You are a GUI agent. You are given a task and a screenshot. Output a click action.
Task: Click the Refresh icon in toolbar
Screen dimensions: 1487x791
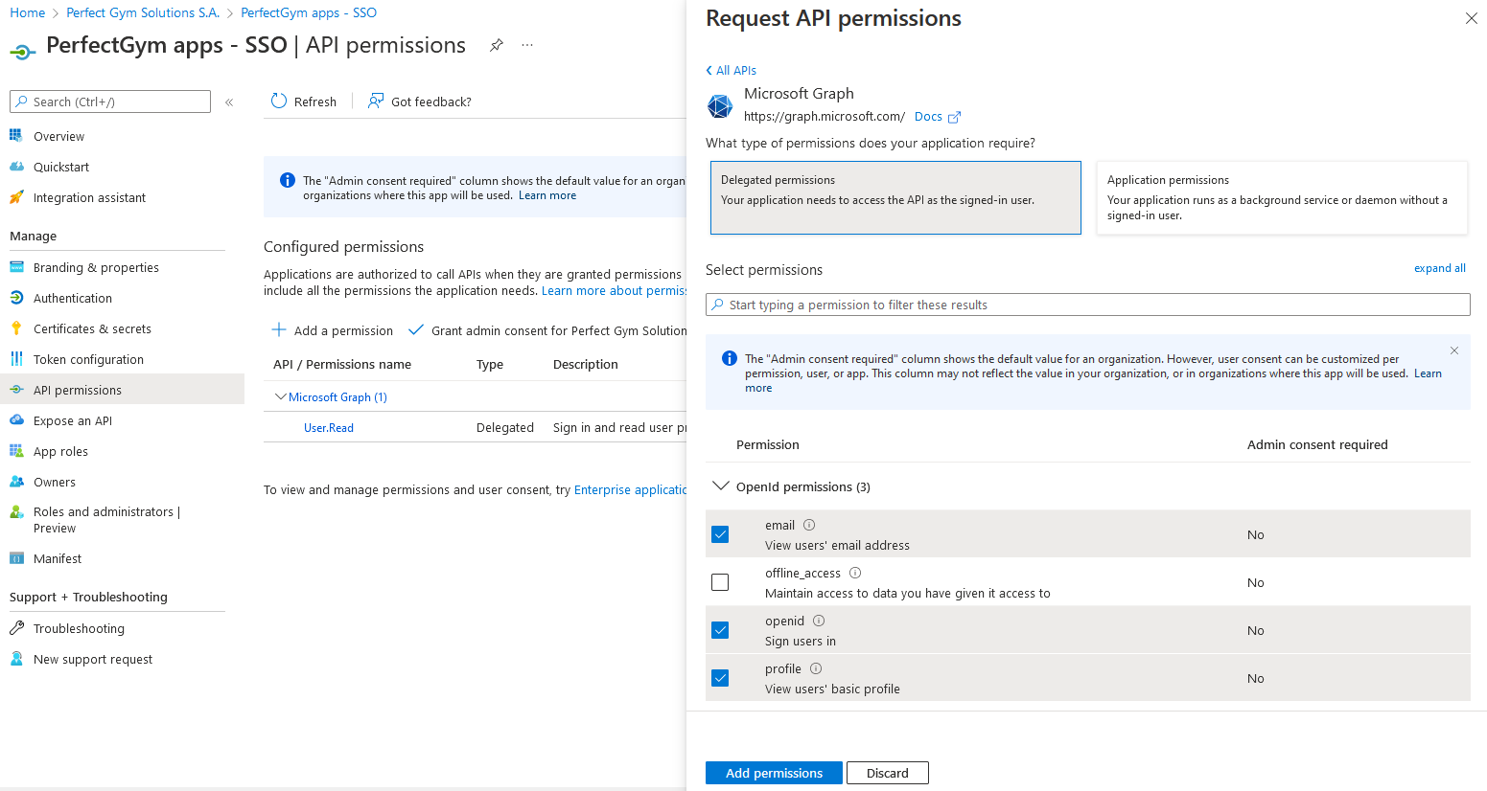[x=279, y=102]
